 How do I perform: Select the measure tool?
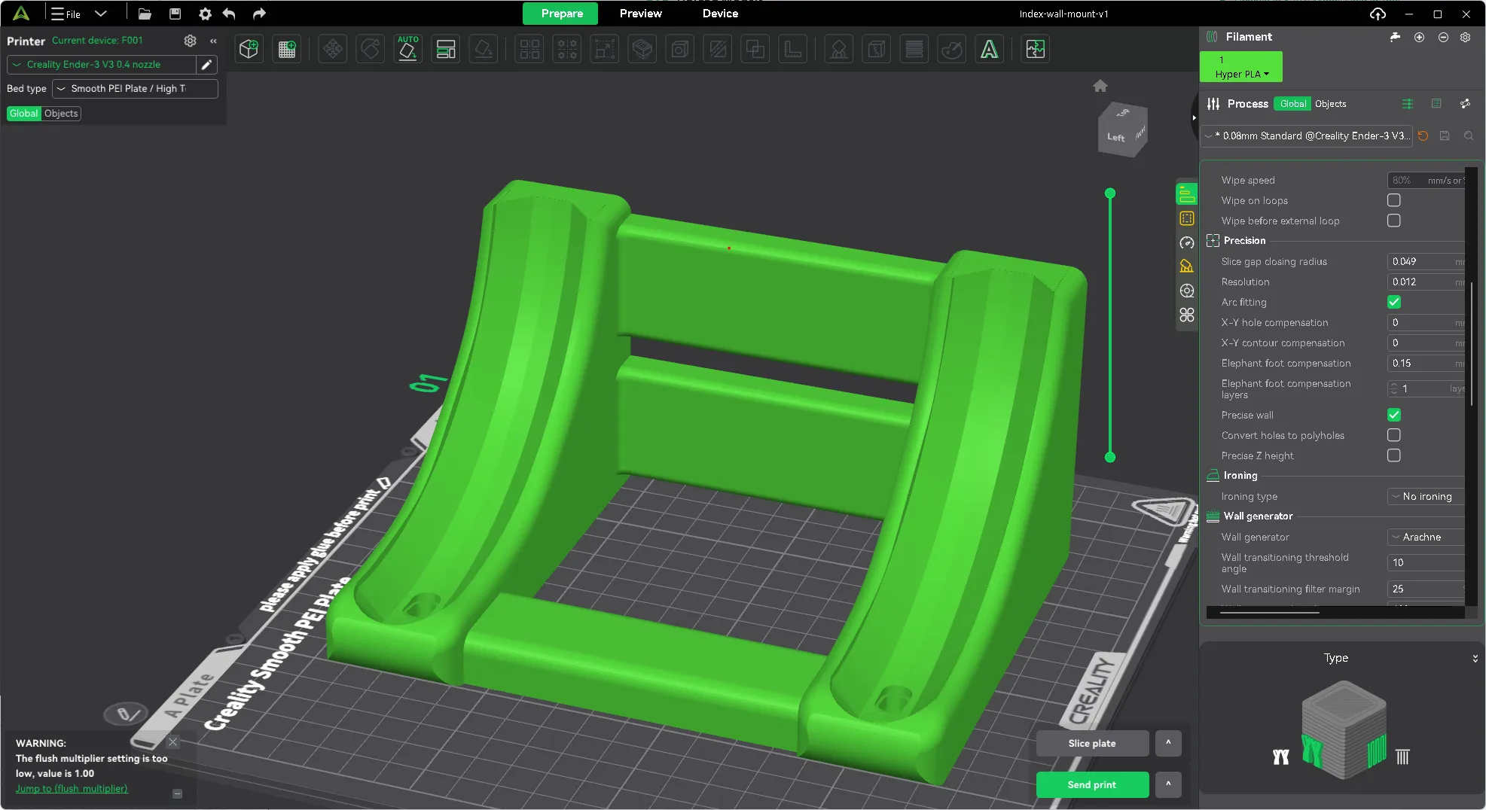click(x=793, y=49)
